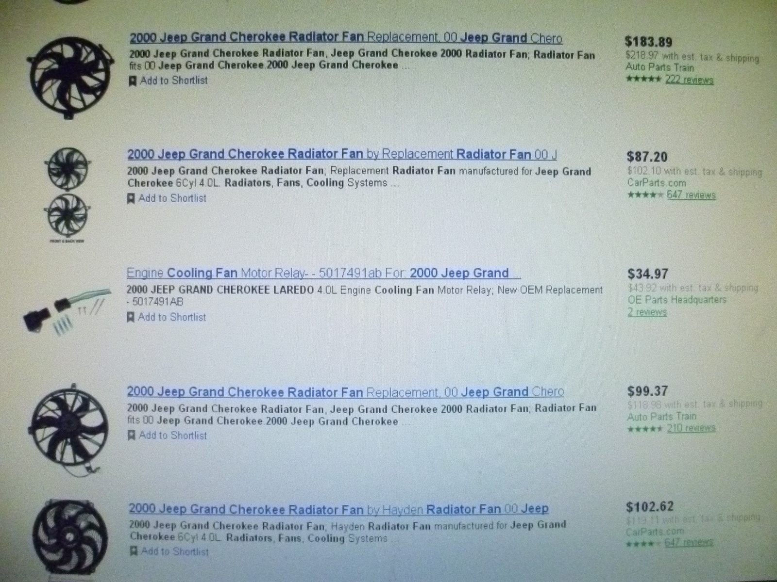View 222 reviews for Auto Parts Train
Viewport: 777px width, 582px height.
click(x=689, y=80)
